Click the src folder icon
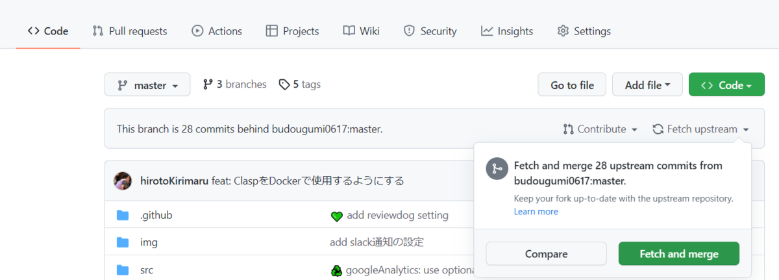The image size is (779, 280). 123,270
